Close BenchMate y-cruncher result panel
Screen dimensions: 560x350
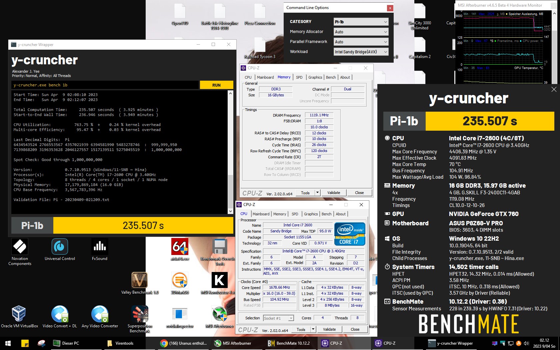[554, 89]
